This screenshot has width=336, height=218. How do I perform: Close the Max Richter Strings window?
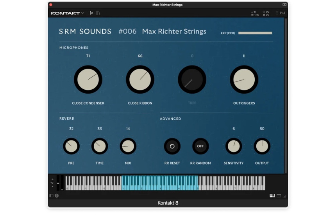pyautogui.click(x=51, y=5)
